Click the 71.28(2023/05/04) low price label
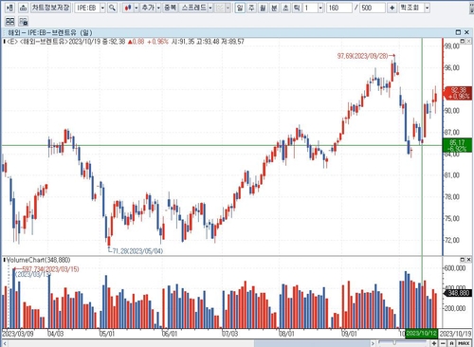Viewport: 474px width, 347px height. point(137,251)
